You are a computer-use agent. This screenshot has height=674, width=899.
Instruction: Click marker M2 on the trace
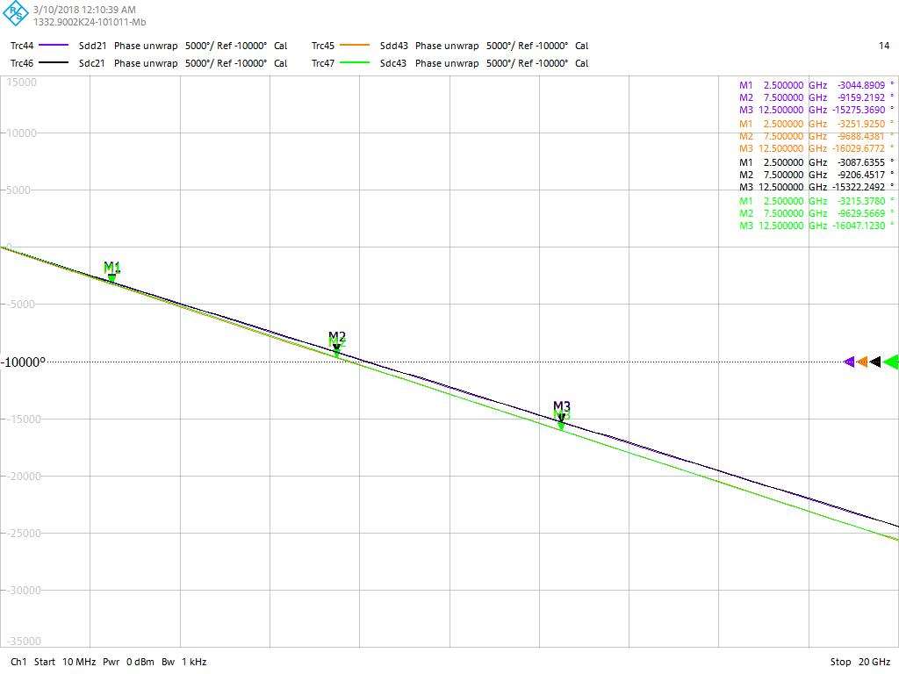point(336,349)
